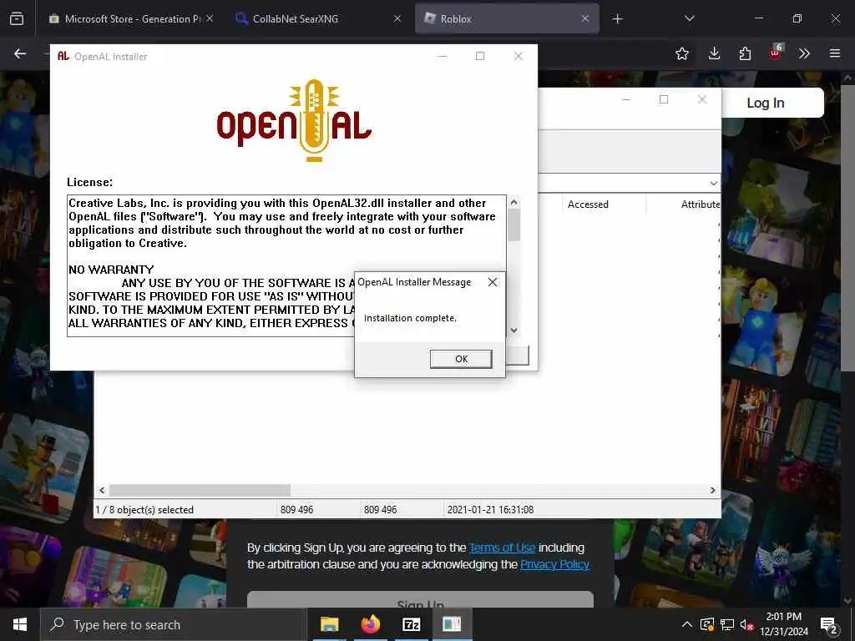Click the 2021-01-21 16:31:08 status date

click(490, 510)
